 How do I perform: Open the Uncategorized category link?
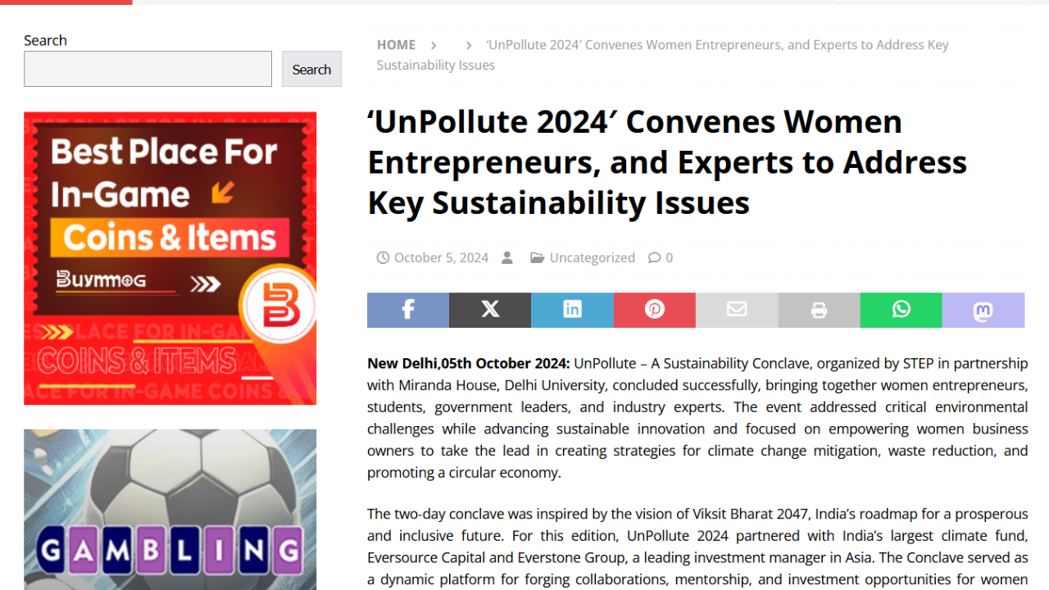592,257
